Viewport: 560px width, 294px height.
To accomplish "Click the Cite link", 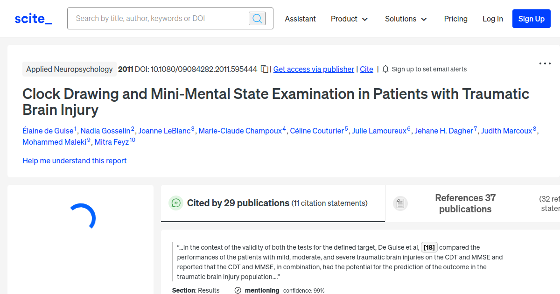I will (366, 69).
